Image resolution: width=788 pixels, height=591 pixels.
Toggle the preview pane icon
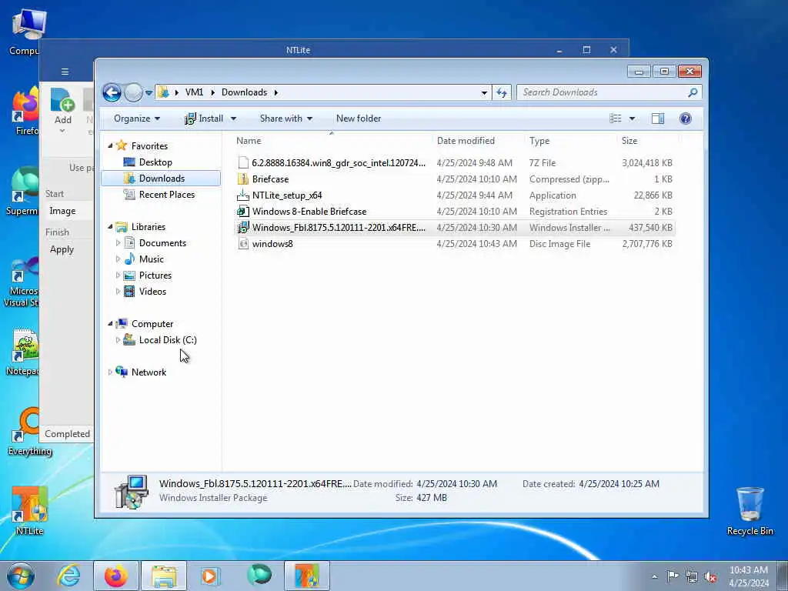pos(658,119)
